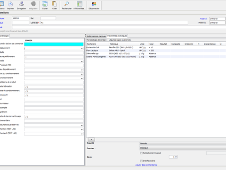This screenshot has width=226, height=170.
Task: Tick the Rattachement manuel checkbox
Action: click(x=141, y=153)
